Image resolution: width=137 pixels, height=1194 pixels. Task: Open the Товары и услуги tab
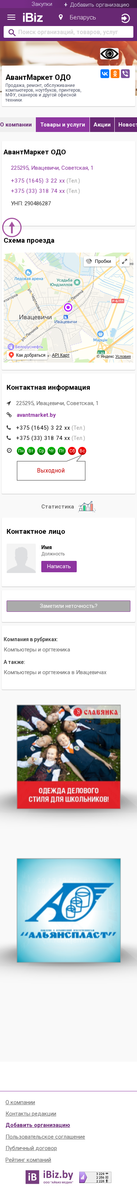[63, 125]
